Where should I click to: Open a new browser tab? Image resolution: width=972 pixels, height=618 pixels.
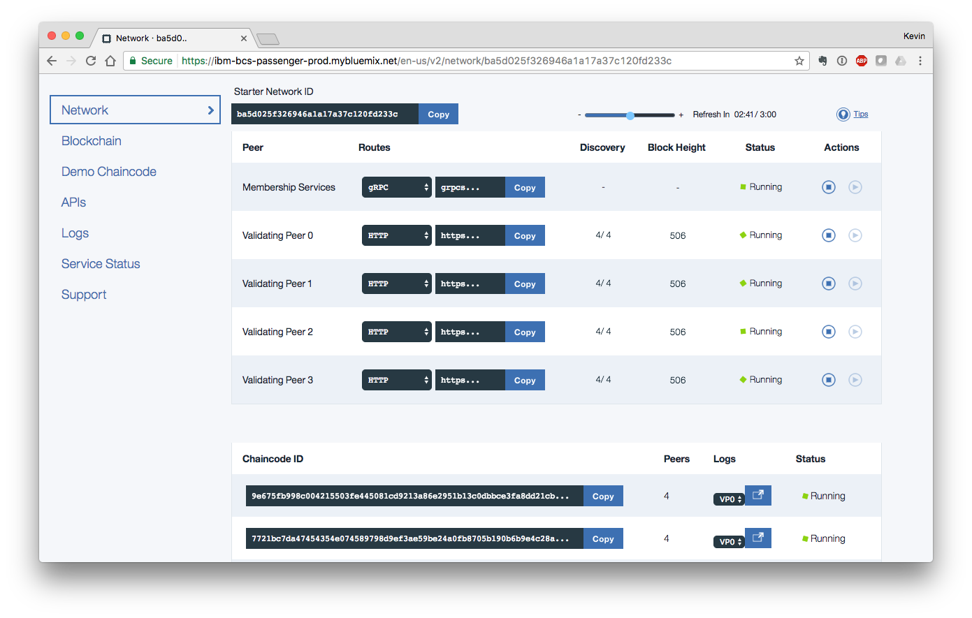[x=268, y=39]
